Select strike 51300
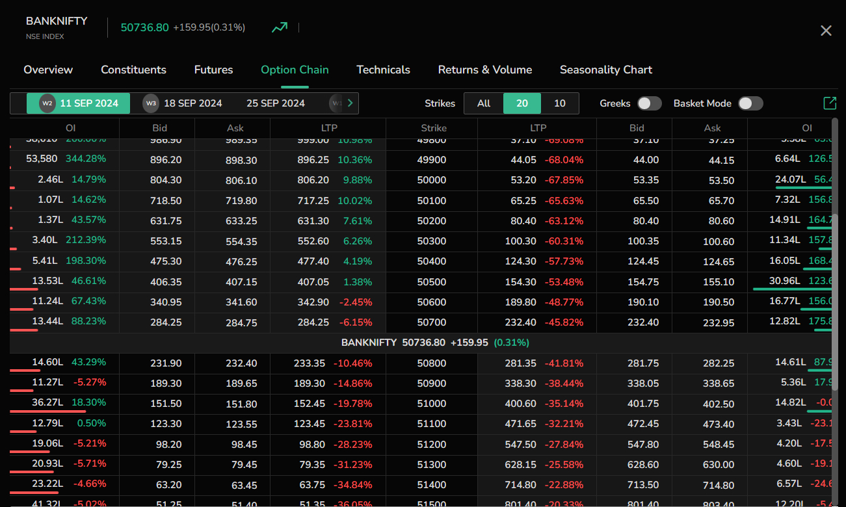The width and height of the screenshot is (846, 507). click(432, 465)
